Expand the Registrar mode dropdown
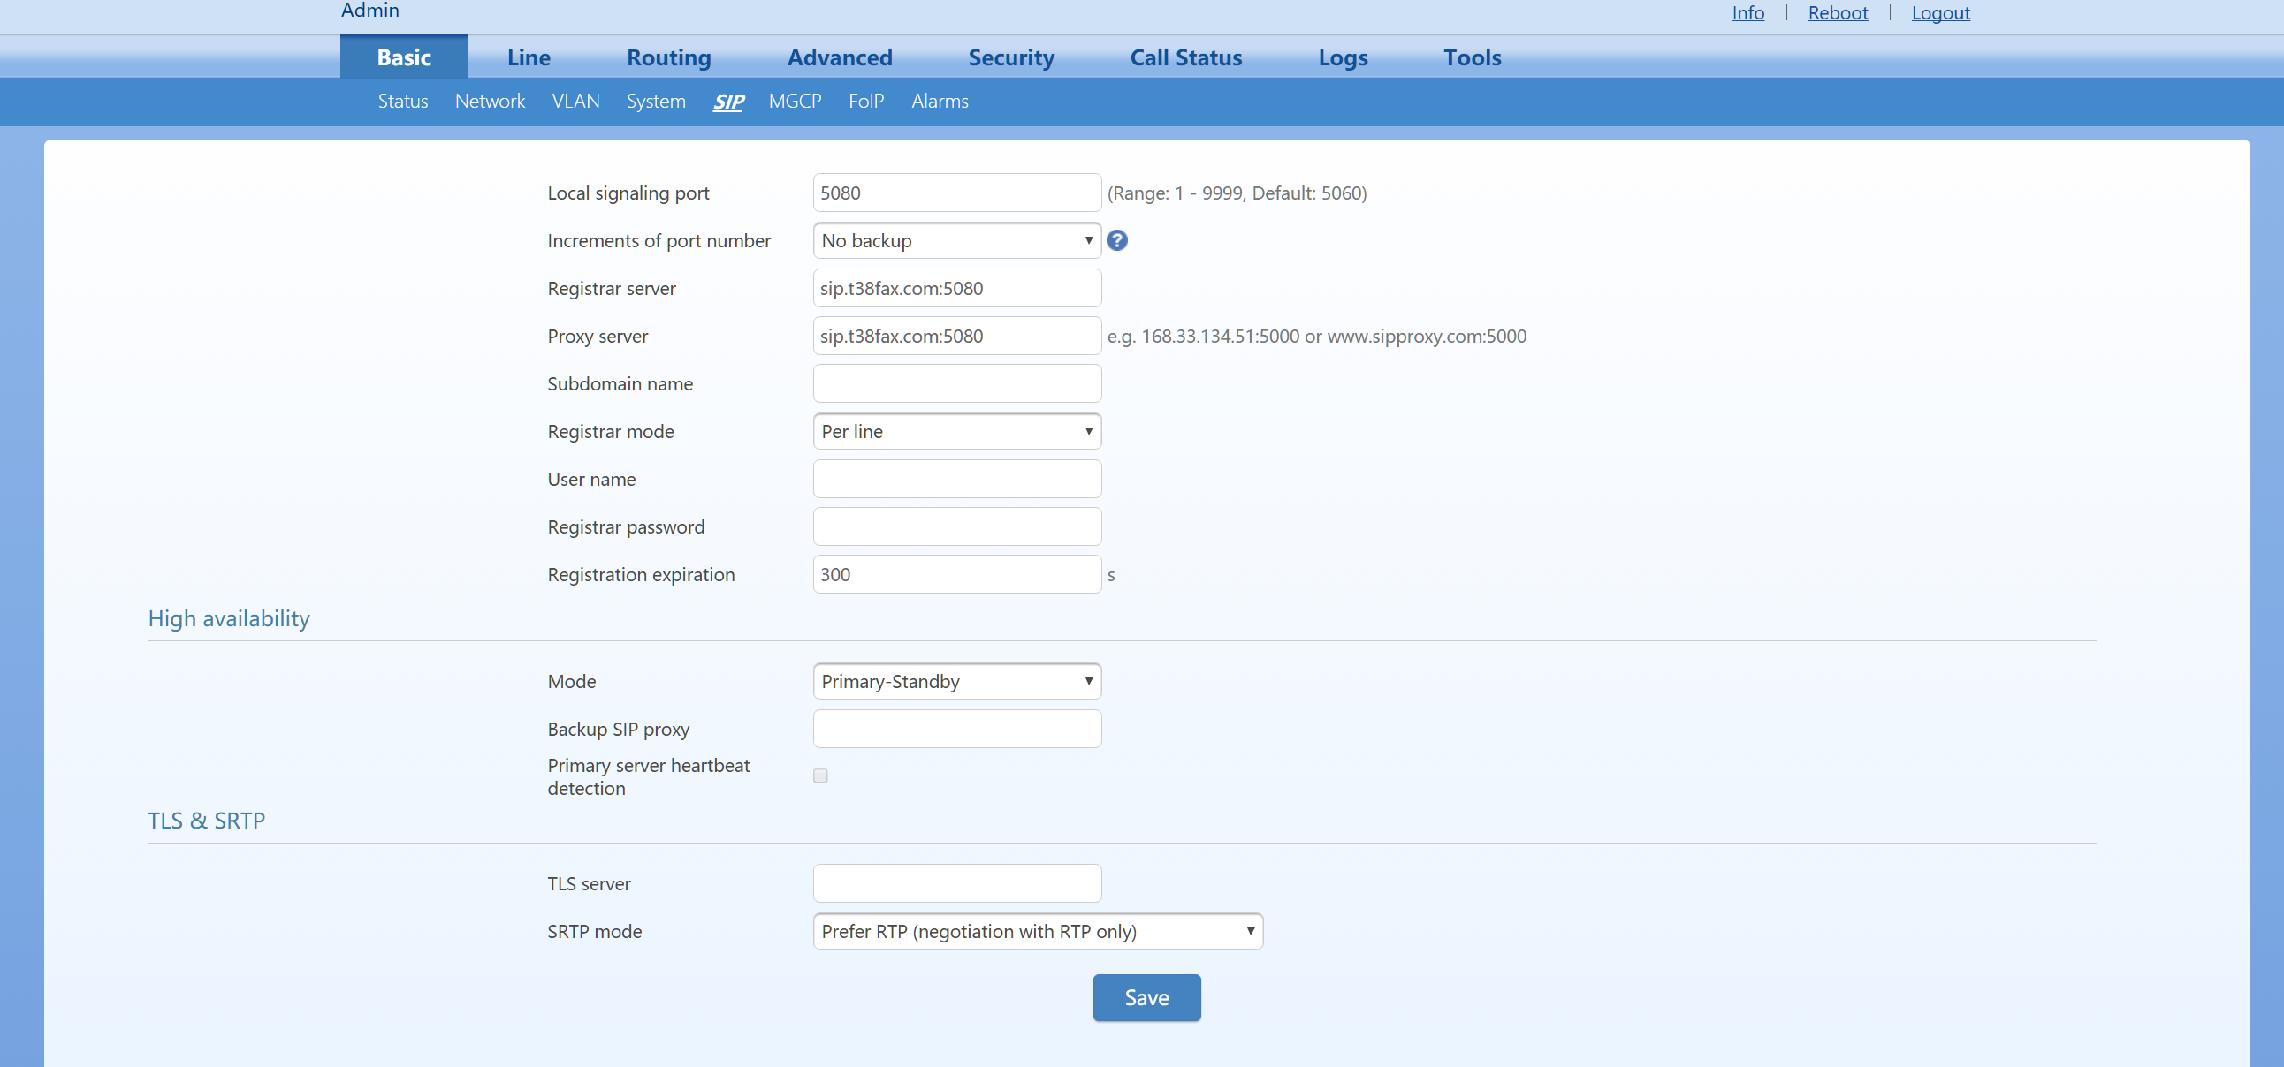Viewport: 2284px width, 1067px height. 956,432
